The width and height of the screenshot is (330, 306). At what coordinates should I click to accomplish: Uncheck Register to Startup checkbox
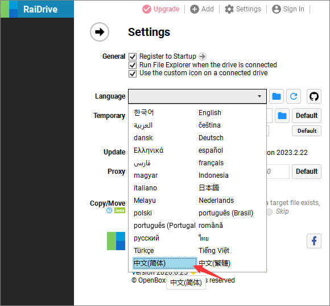[x=133, y=56]
